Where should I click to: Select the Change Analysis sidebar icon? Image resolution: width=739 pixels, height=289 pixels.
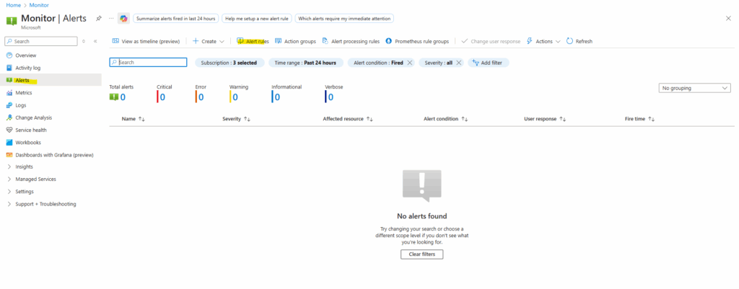(9, 117)
